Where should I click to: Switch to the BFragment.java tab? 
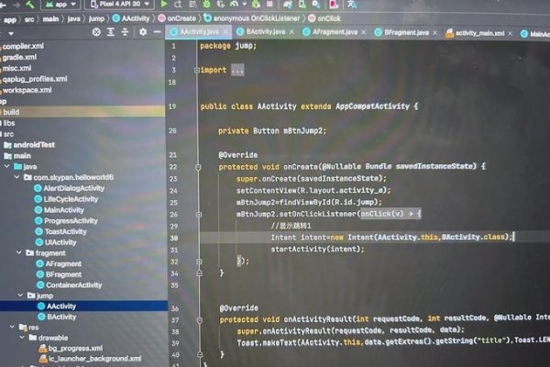pyautogui.click(x=406, y=33)
